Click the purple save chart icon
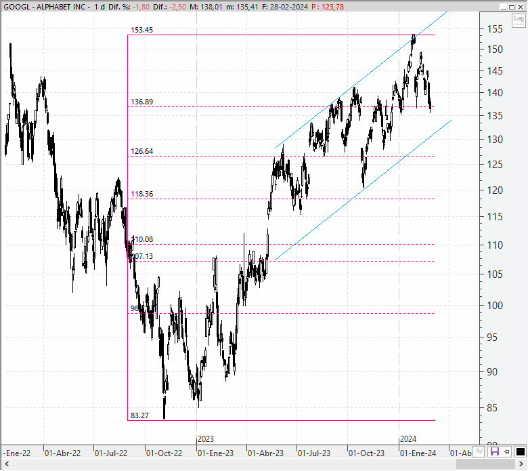528x471 pixels. [x=494, y=451]
